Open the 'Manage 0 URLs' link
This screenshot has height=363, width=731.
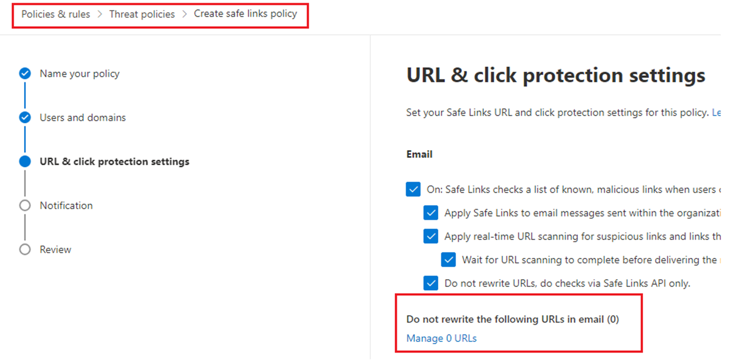point(442,338)
